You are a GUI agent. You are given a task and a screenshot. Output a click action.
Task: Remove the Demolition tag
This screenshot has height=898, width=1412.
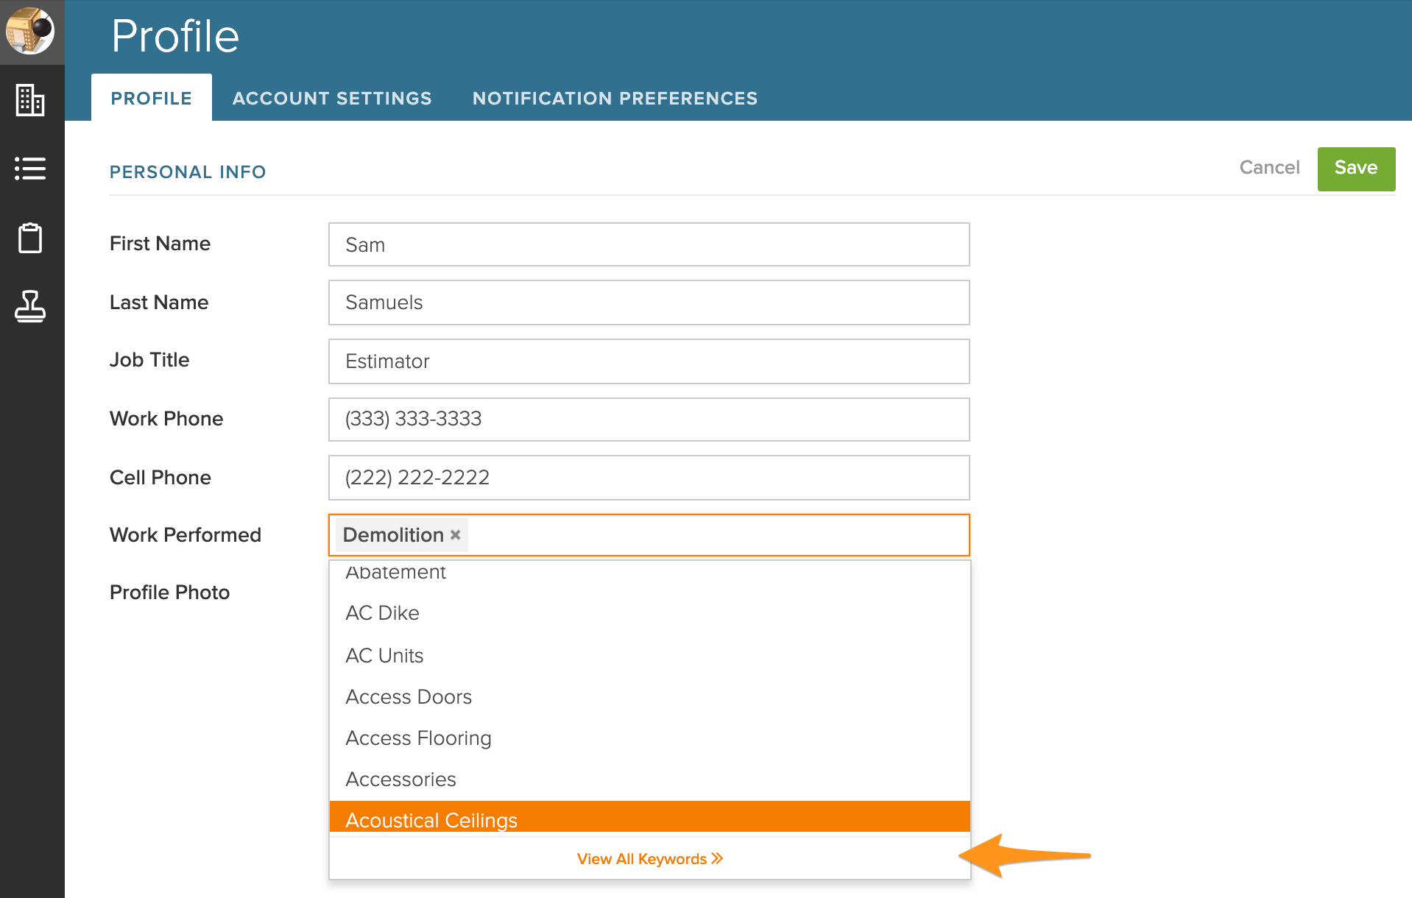[456, 535]
